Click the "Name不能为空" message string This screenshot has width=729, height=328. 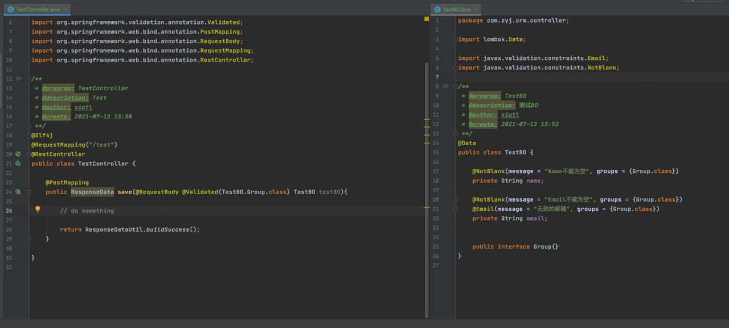click(x=568, y=171)
